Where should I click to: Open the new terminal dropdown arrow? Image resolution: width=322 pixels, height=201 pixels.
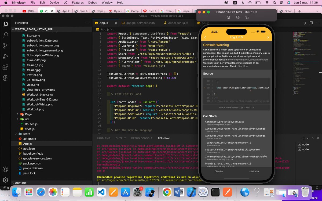[x=308, y=138]
